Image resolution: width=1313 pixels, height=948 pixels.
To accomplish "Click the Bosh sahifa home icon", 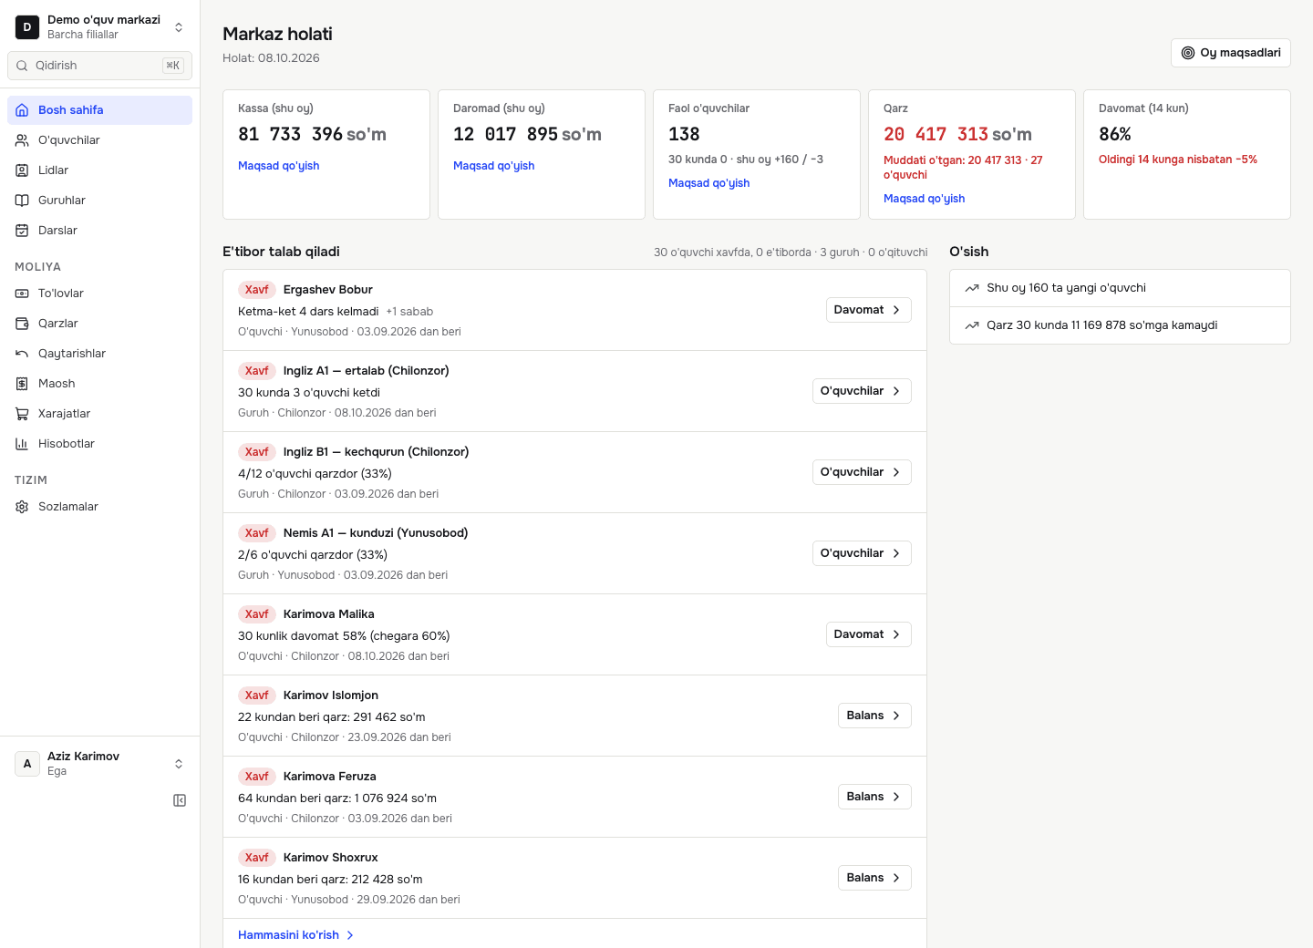I will (22, 110).
